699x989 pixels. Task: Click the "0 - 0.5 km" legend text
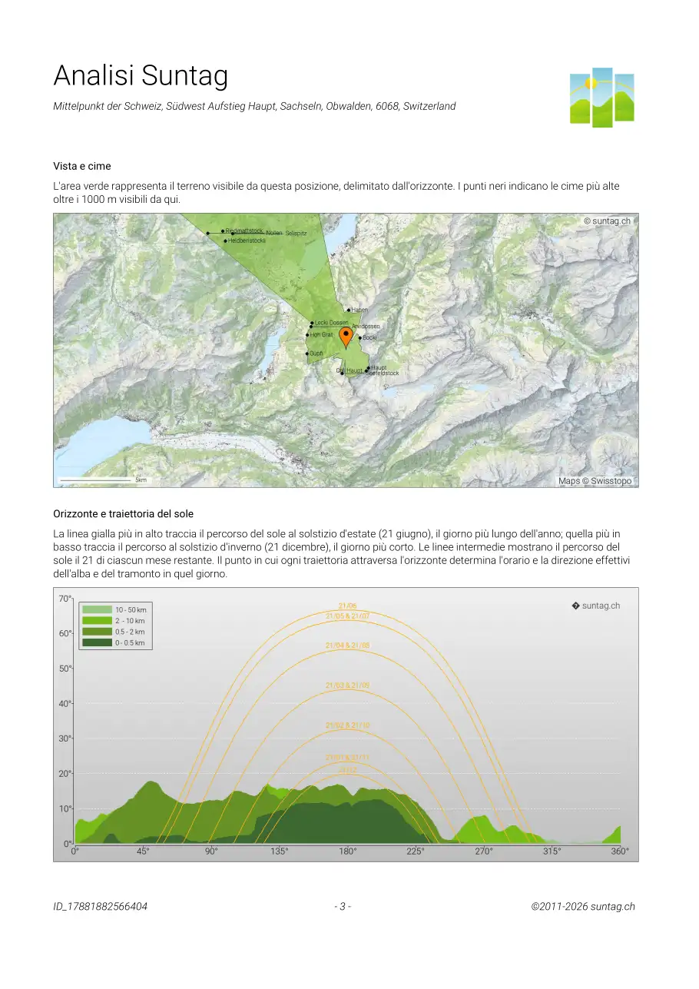tap(130, 642)
